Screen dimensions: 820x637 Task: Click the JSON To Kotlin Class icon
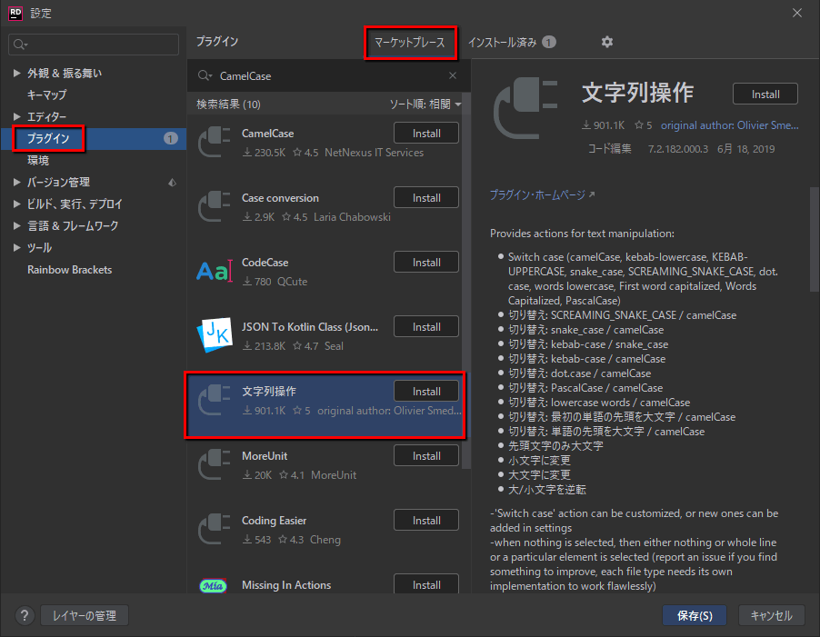(215, 335)
